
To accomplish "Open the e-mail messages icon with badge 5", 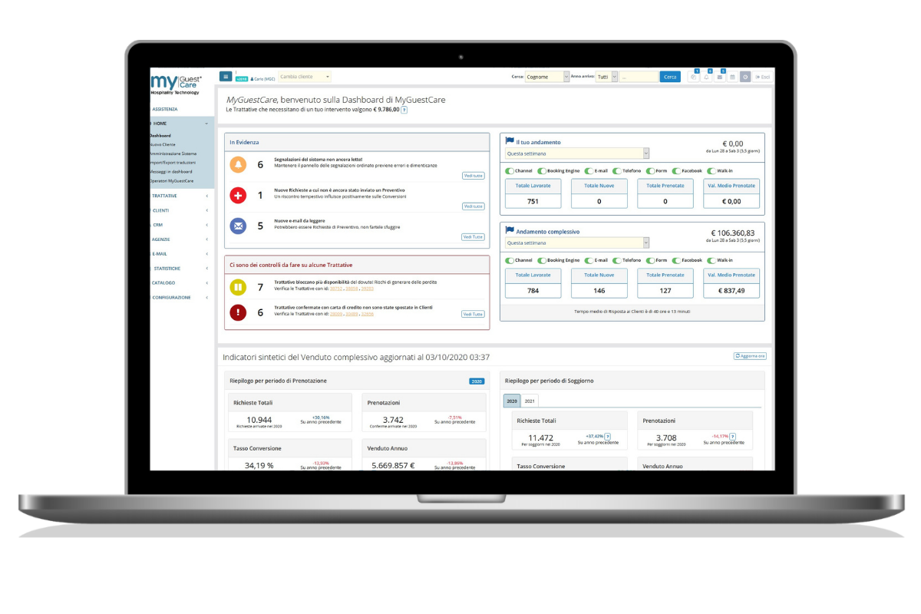I will coord(720,77).
